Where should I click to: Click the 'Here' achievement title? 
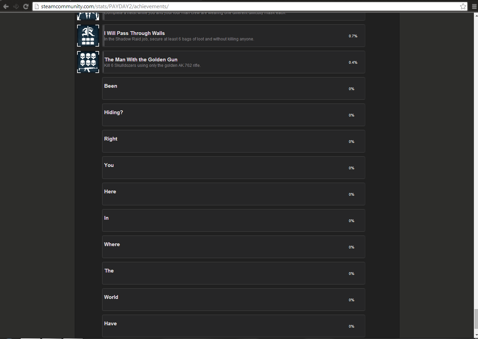[110, 192]
